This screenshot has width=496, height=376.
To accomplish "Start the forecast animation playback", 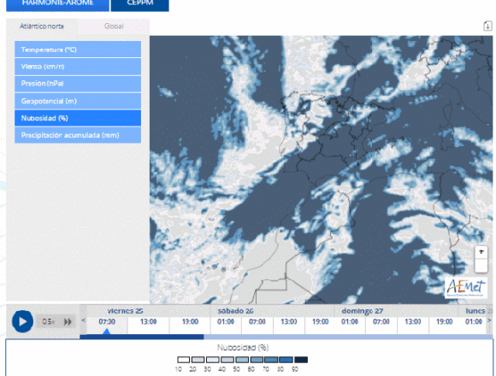I will pyautogui.click(x=22, y=321).
